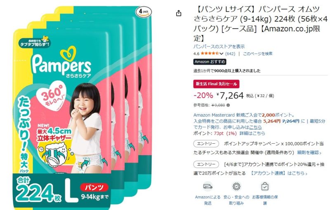The image size is (330, 210).
Task: Click the orange star rating icons
Action: click(x=210, y=54)
